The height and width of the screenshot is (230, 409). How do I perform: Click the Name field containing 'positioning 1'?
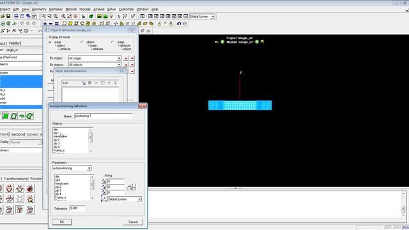tap(104, 116)
